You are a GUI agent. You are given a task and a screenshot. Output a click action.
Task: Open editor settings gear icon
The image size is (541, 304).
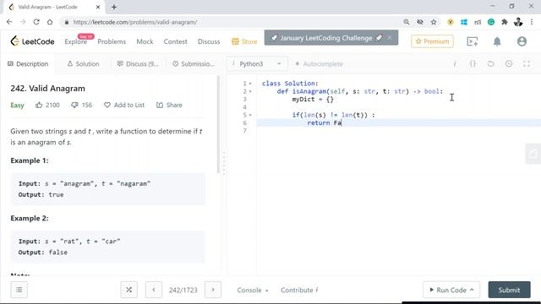509,64
